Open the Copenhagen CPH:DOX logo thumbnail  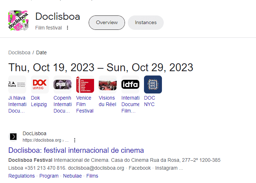(x=62, y=84)
